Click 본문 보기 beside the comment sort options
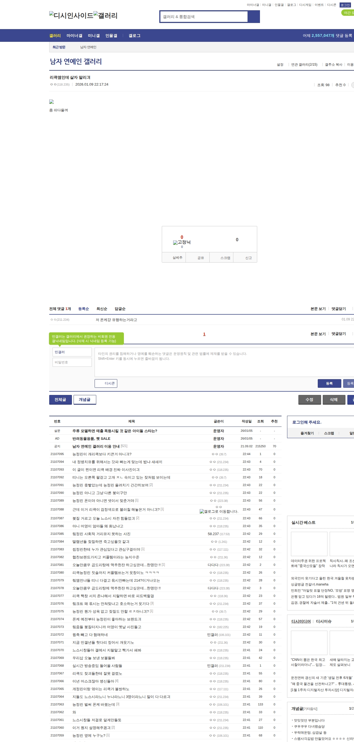 [x=318, y=309]
